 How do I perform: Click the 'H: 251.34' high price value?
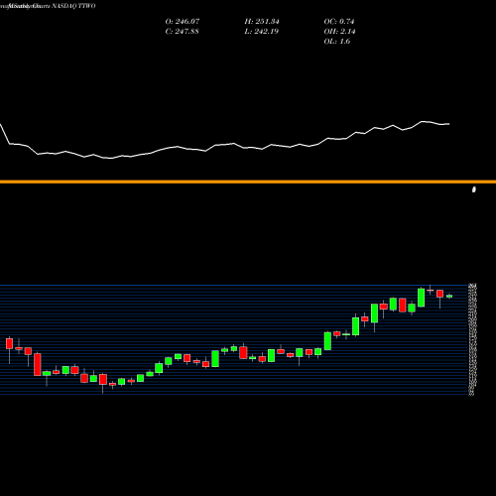262,22
